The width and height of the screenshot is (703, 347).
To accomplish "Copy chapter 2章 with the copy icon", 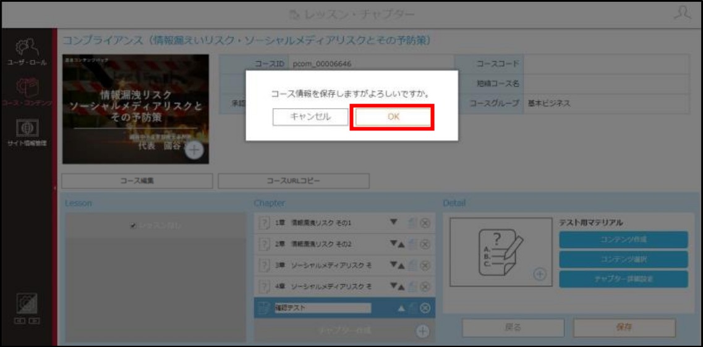I will 412,244.
